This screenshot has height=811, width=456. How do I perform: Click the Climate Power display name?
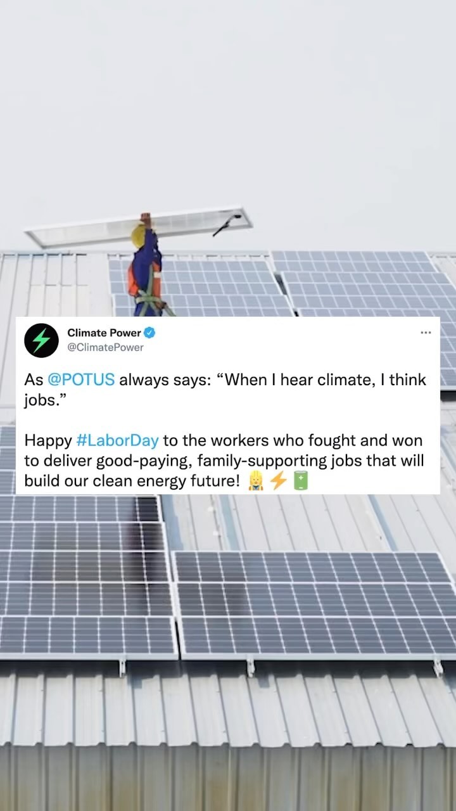coord(104,333)
